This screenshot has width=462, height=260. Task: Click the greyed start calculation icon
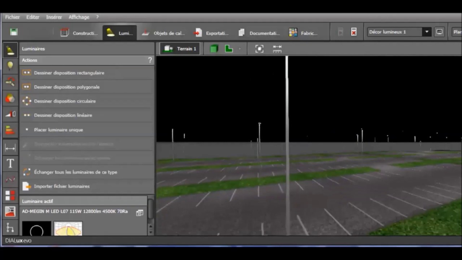340,32
